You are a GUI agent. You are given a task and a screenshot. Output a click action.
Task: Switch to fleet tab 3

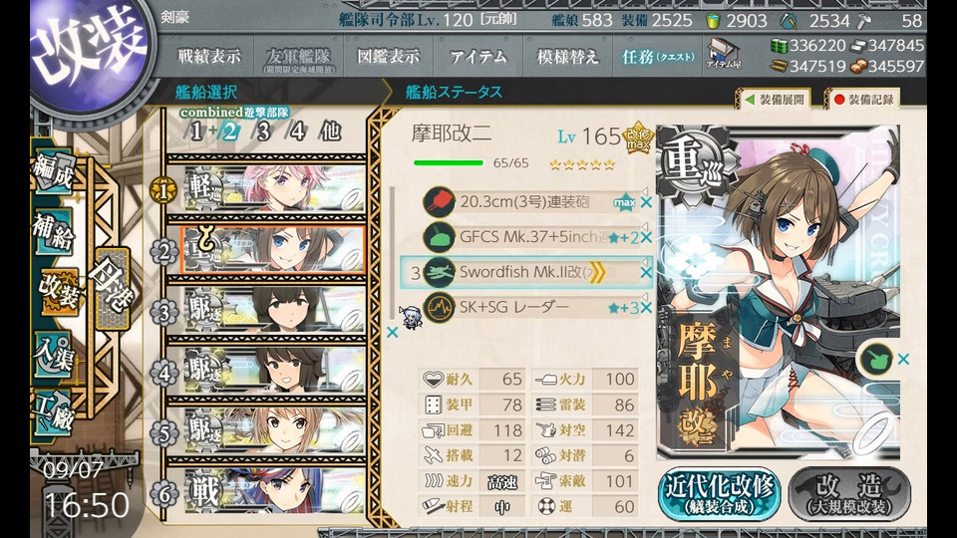pos(263,131)
